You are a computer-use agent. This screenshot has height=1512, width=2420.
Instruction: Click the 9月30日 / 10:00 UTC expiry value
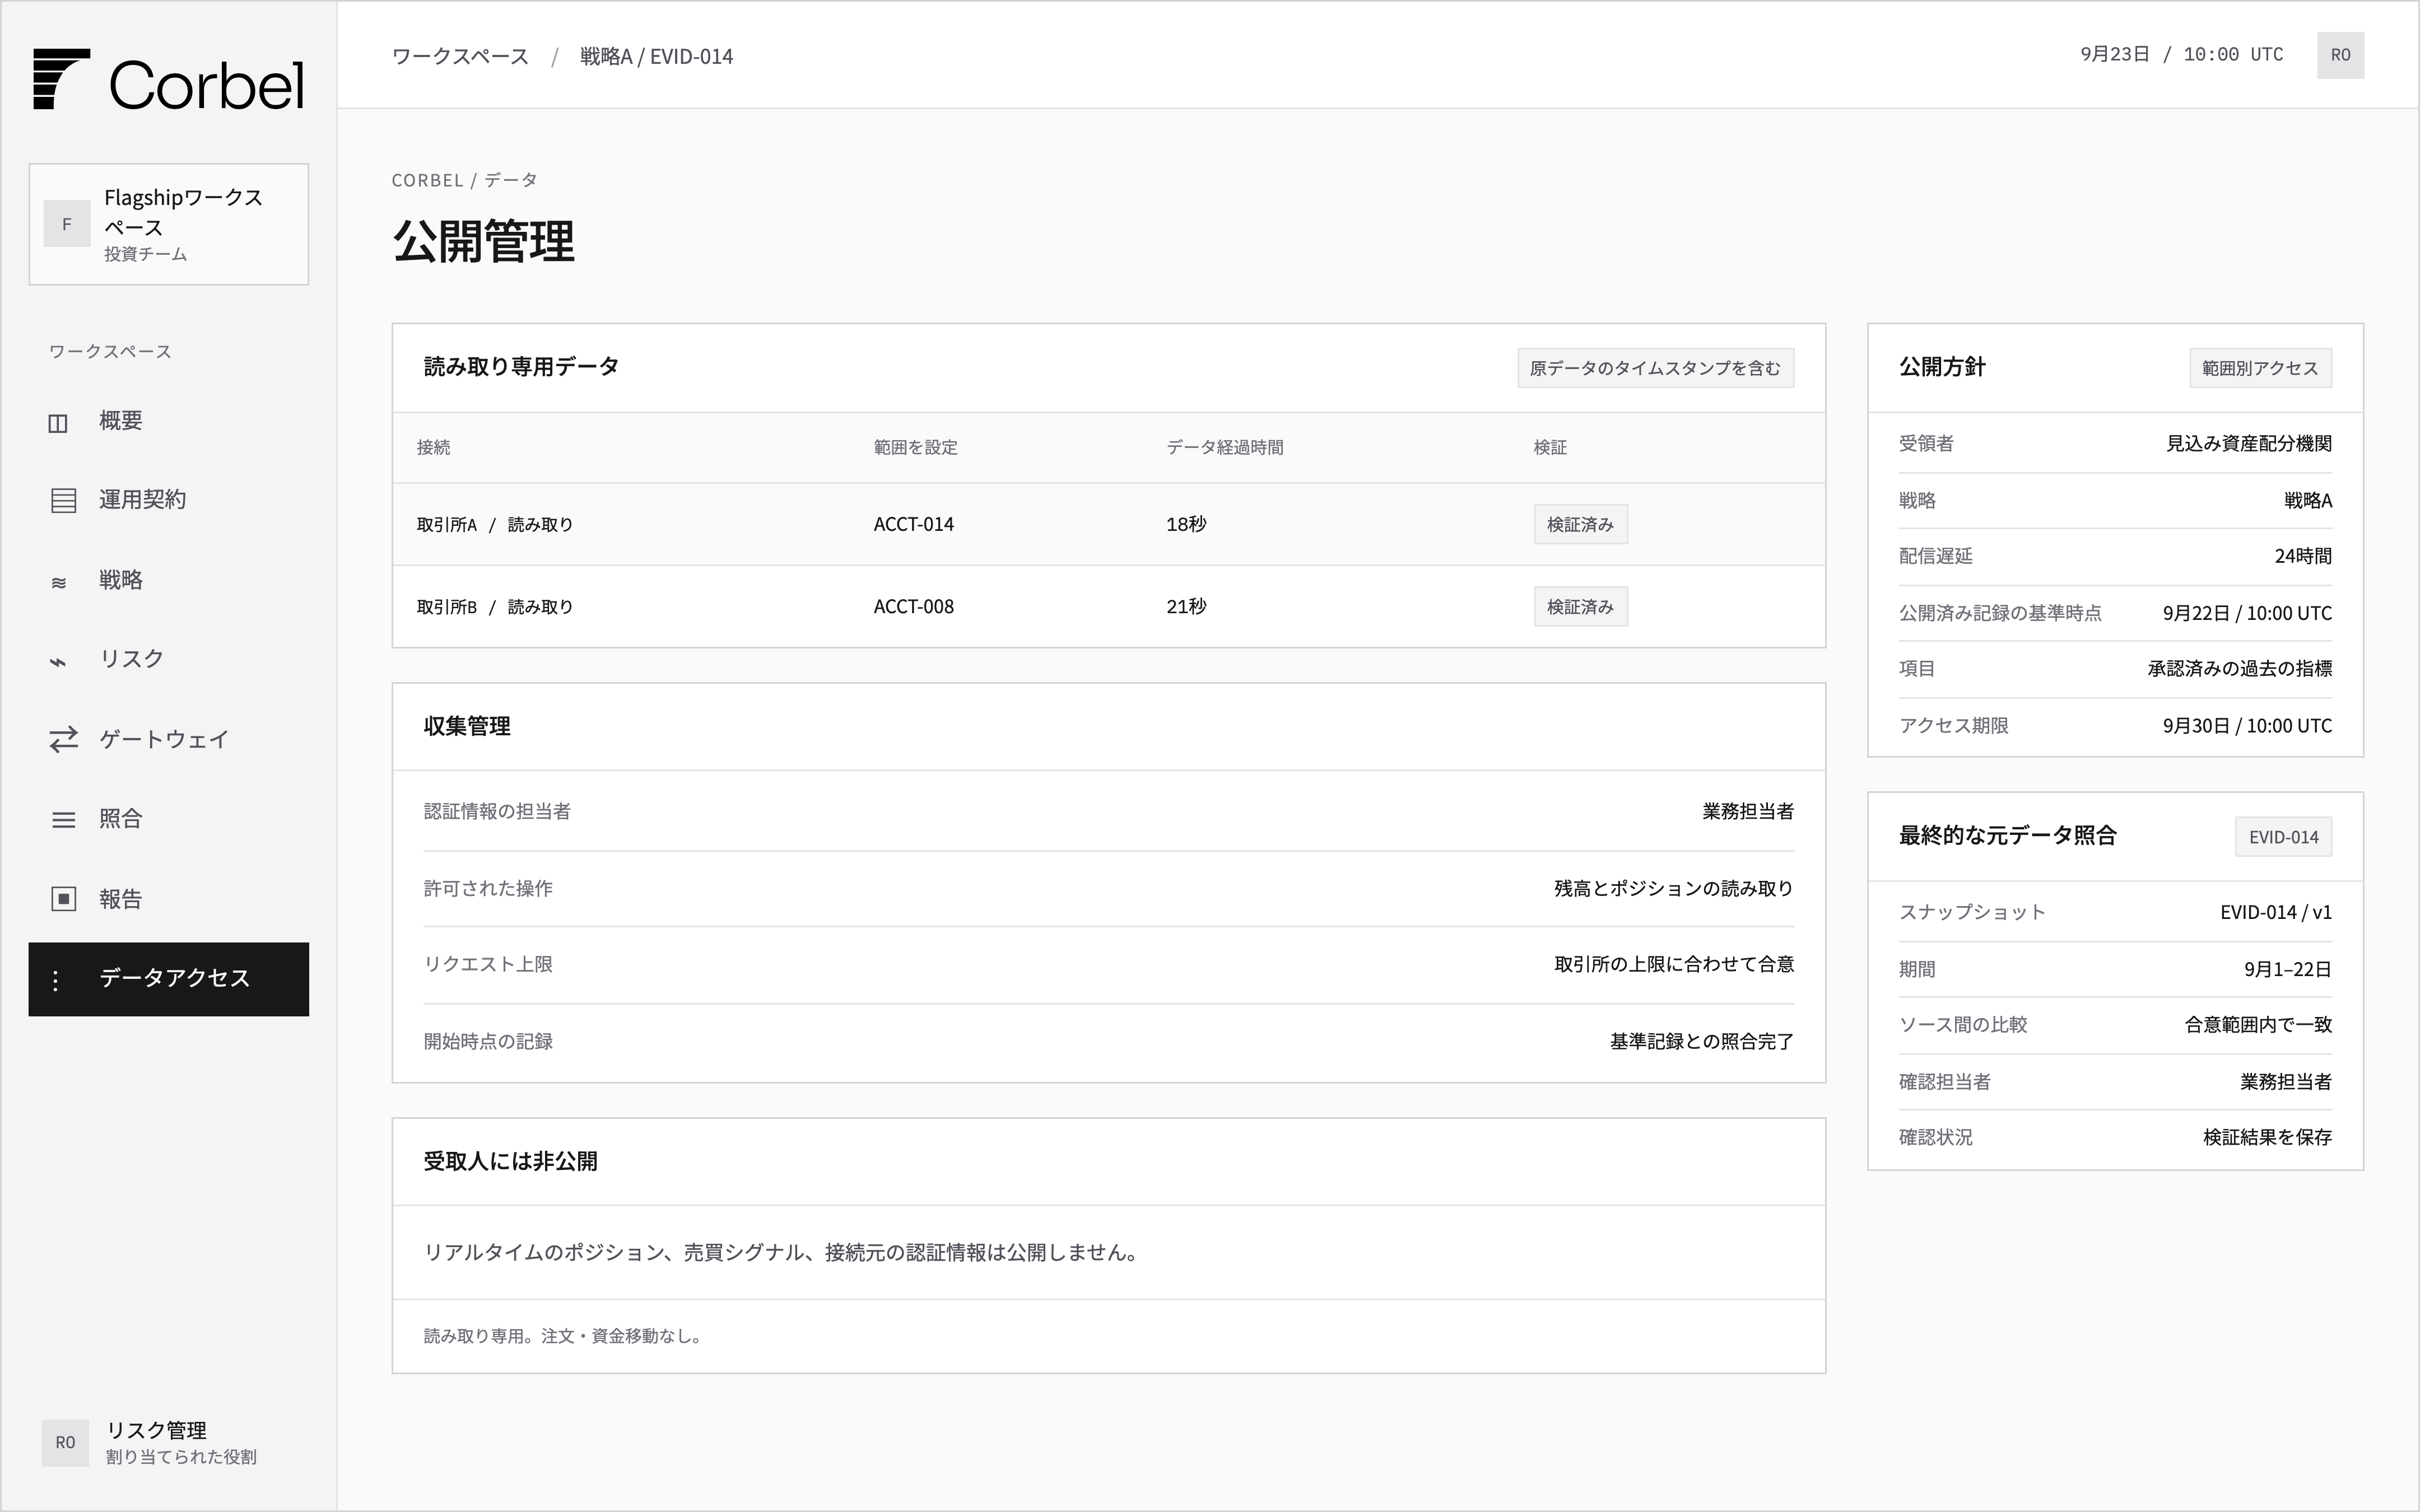tap(2247, 726)
